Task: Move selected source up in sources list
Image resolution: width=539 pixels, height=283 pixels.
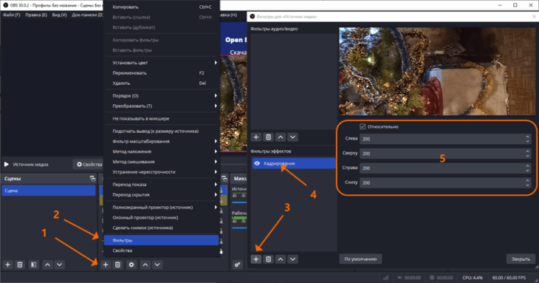Action: click(145, 265)
